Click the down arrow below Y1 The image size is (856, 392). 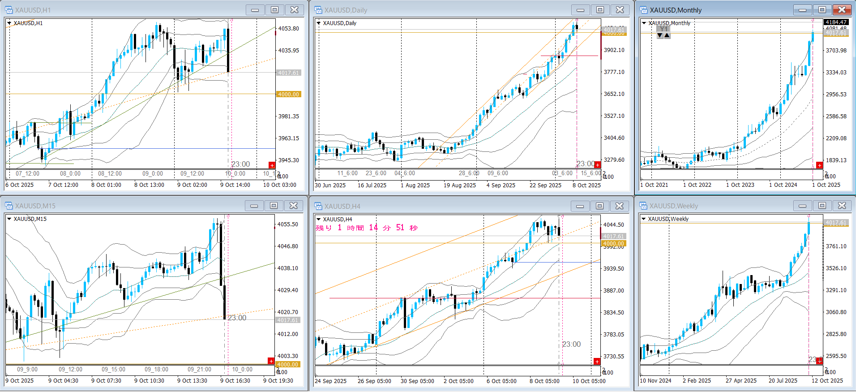660,35
